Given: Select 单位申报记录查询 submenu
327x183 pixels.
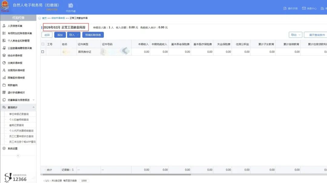Looking at the screenshot, I should pos(19,114).
